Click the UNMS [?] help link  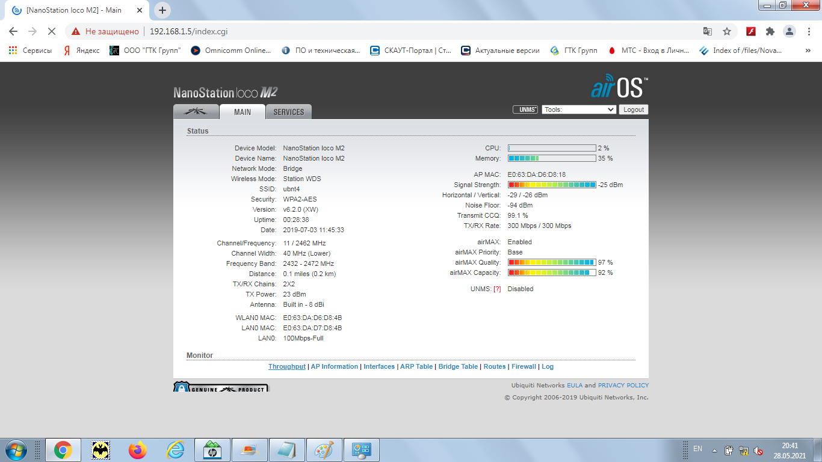coord(497,289)
